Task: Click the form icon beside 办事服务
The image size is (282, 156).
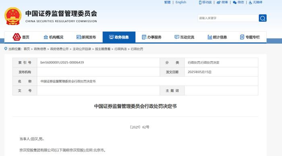Action: 144,37
